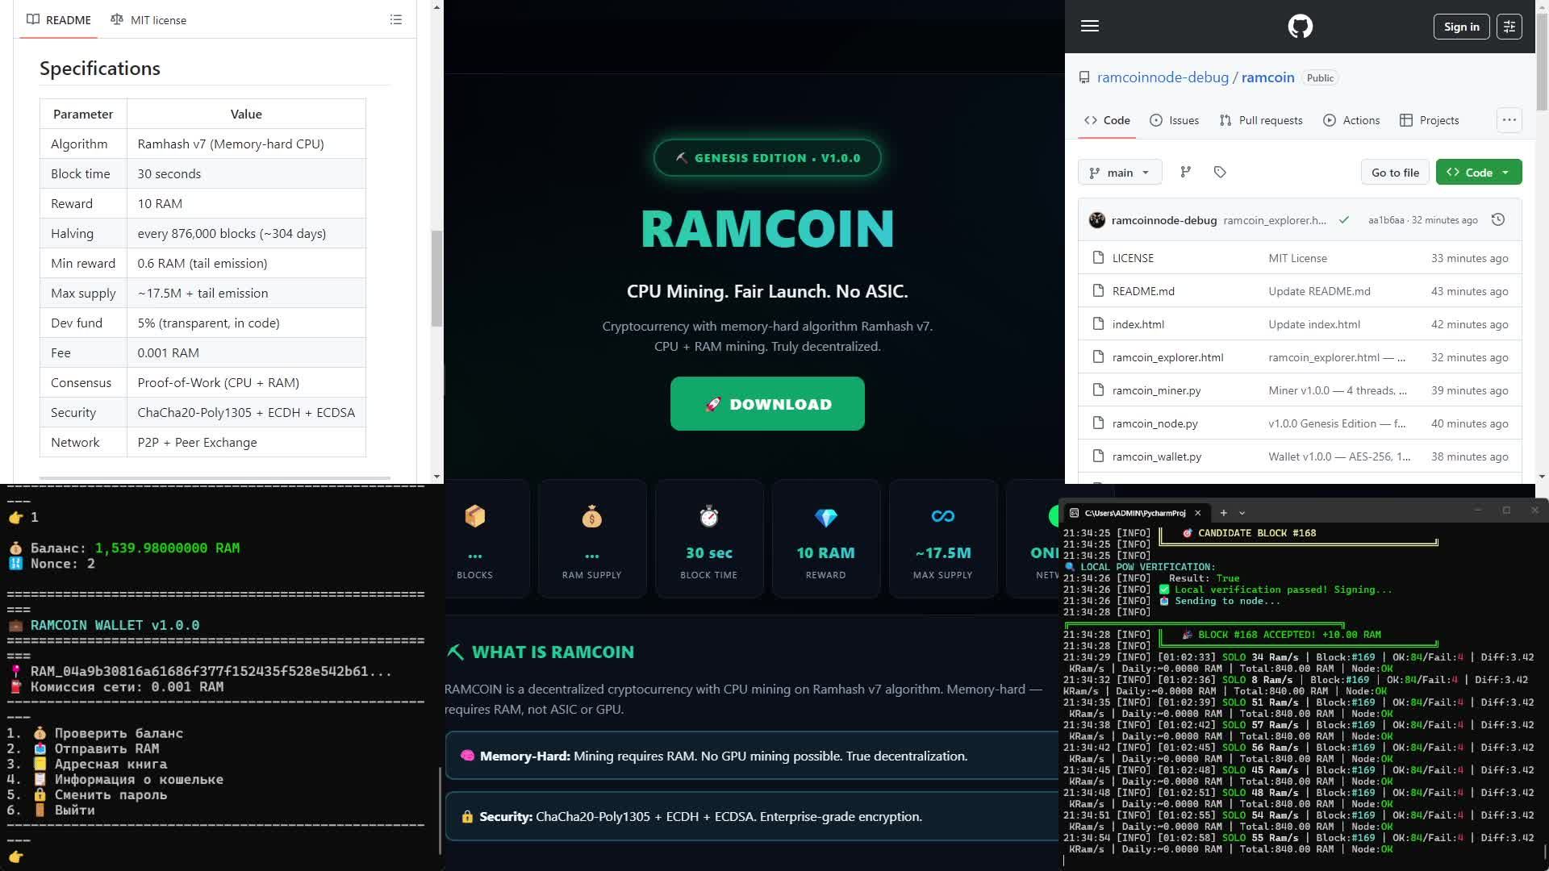
Task: Click the diamond Reward icon
Action: (x=826, y=517)
